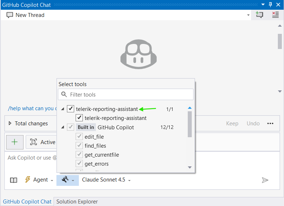Click the 12/12 tool count text
The image size is (284, 206).
click(167, 127)
